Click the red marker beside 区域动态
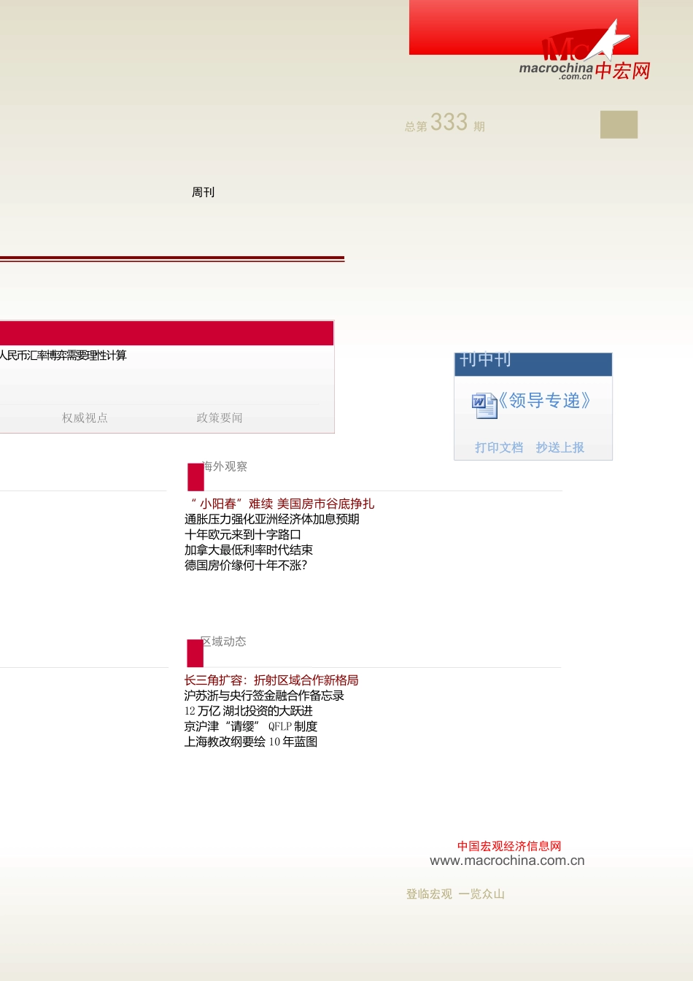693x981 pixels. tap(195, 653)
